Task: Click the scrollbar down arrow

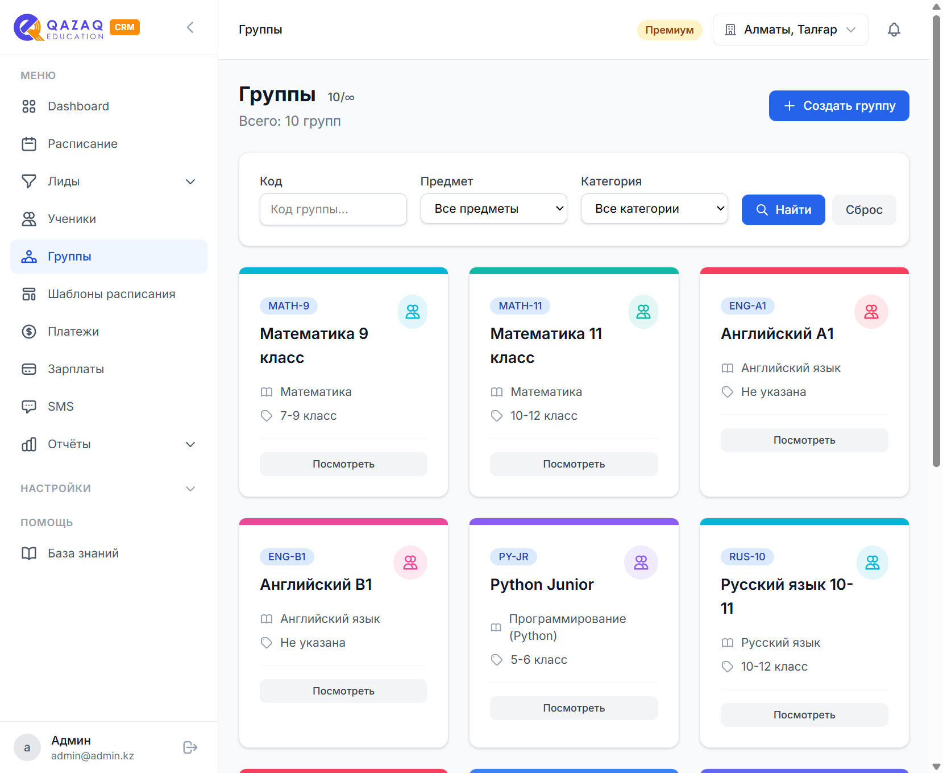Action: [x=936, y=767]
